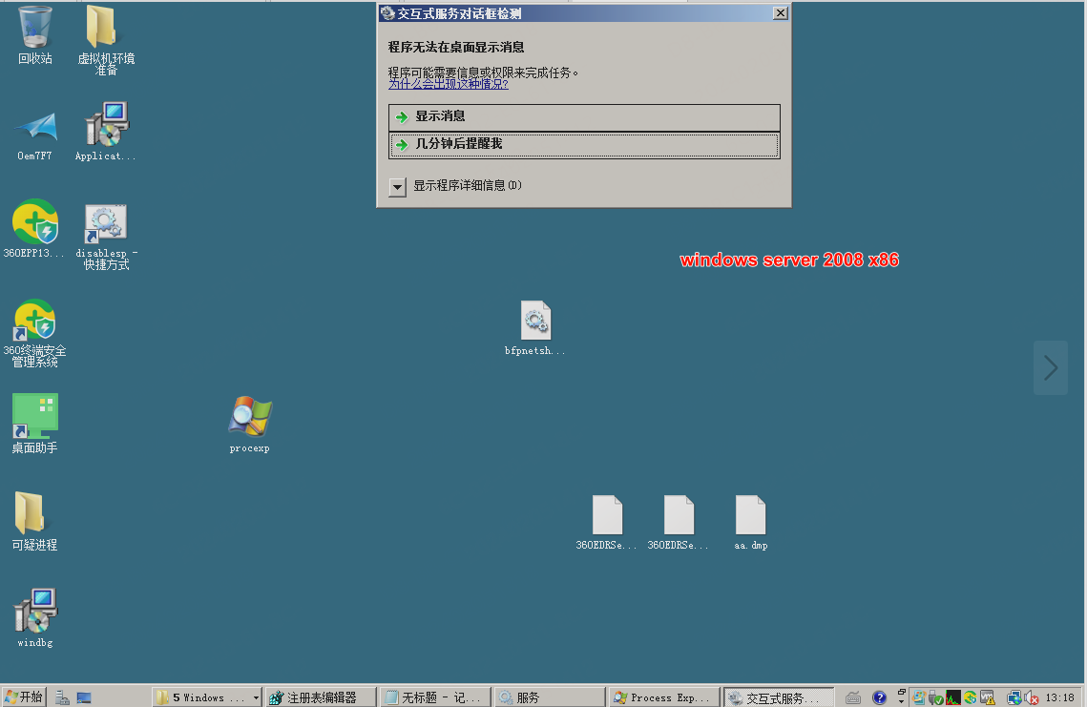Expand 显示程序详细信息 in the dialog
1087x707 pixels.
pyautogui.click(x=397, y=187)
